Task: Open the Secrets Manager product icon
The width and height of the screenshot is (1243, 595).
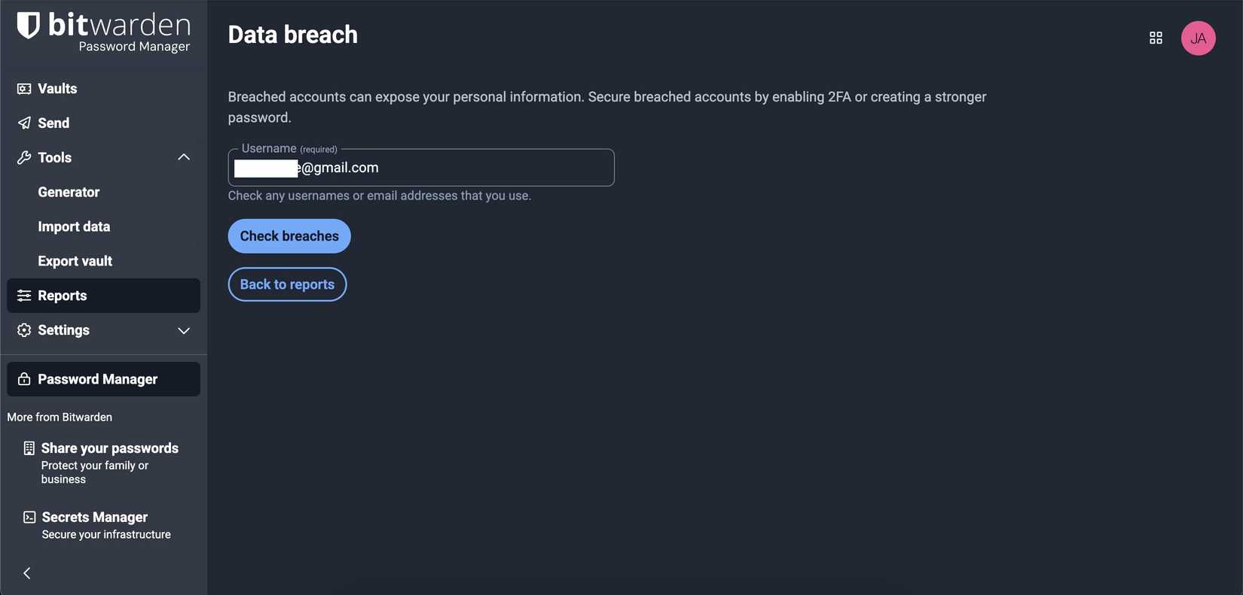Action: click(28, 517)
